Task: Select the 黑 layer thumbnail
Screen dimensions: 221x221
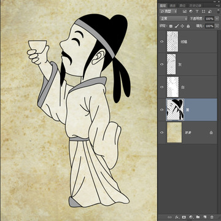Action: pos(175,110)
